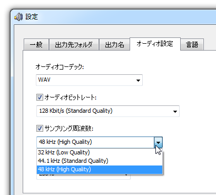Viewport: 216px width, 195px height.
Task: Click the 設定 window title text
Action: click(32, 17)
